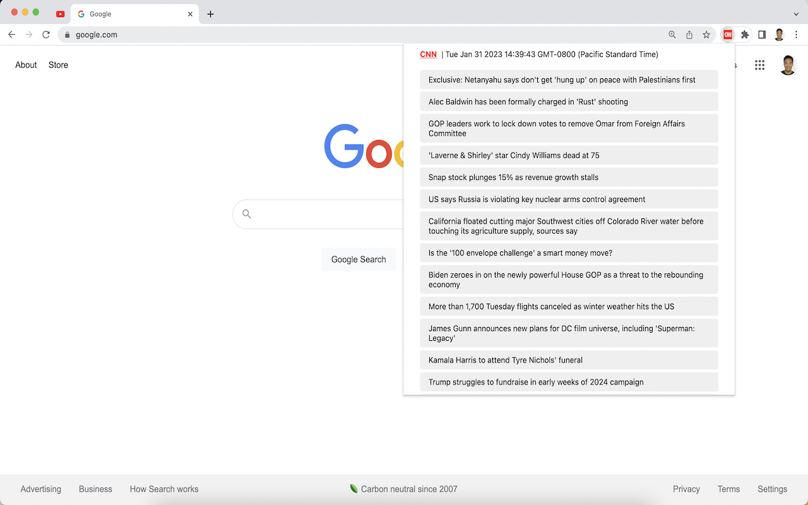The image size is (808, 505).
Task: Click the Google logo
Action: [364, 146]
